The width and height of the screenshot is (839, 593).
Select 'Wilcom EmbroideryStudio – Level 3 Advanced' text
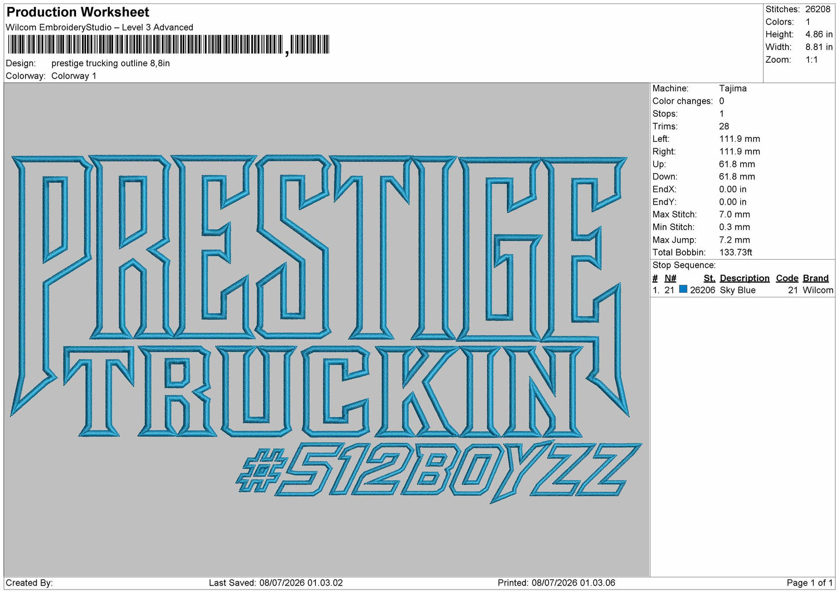(x=99, y=27)
